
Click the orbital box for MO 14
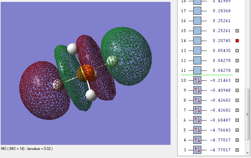197,41
